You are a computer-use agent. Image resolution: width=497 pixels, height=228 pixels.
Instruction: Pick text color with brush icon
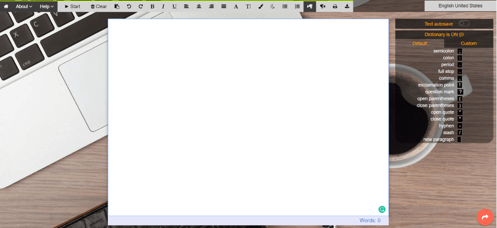click(x=260, y=6)
